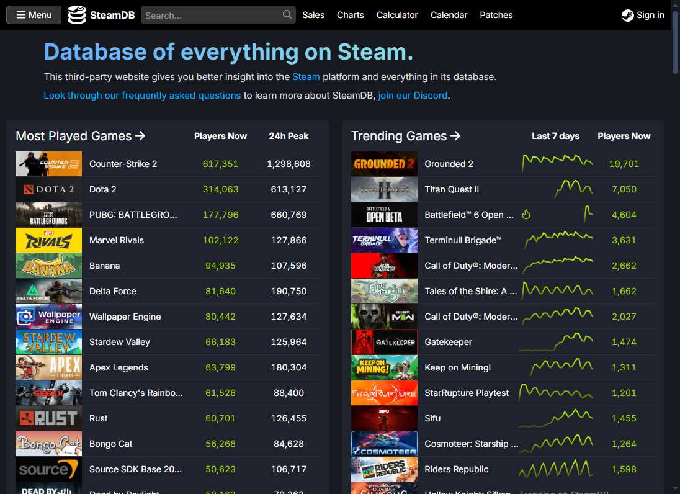680x494 pixels.
Task: Go to the Calculator page
Action: [x=397, y=14]
